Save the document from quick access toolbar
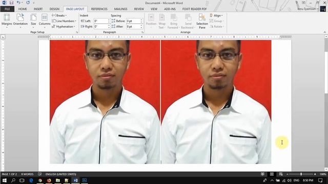The width and height of the screenshot is (328, 184). point(11,3)
